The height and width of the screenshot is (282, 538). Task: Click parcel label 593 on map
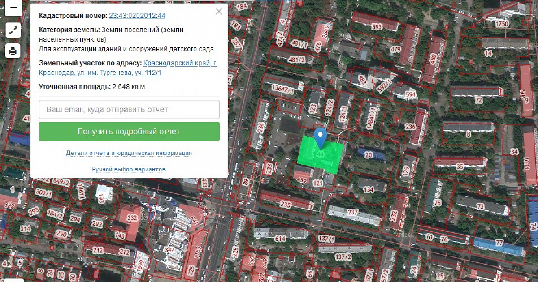coord(377,27)
